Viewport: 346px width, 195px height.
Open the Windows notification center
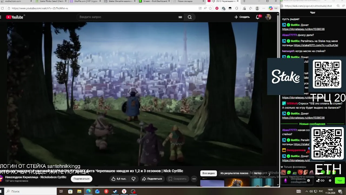click(340, 191)
